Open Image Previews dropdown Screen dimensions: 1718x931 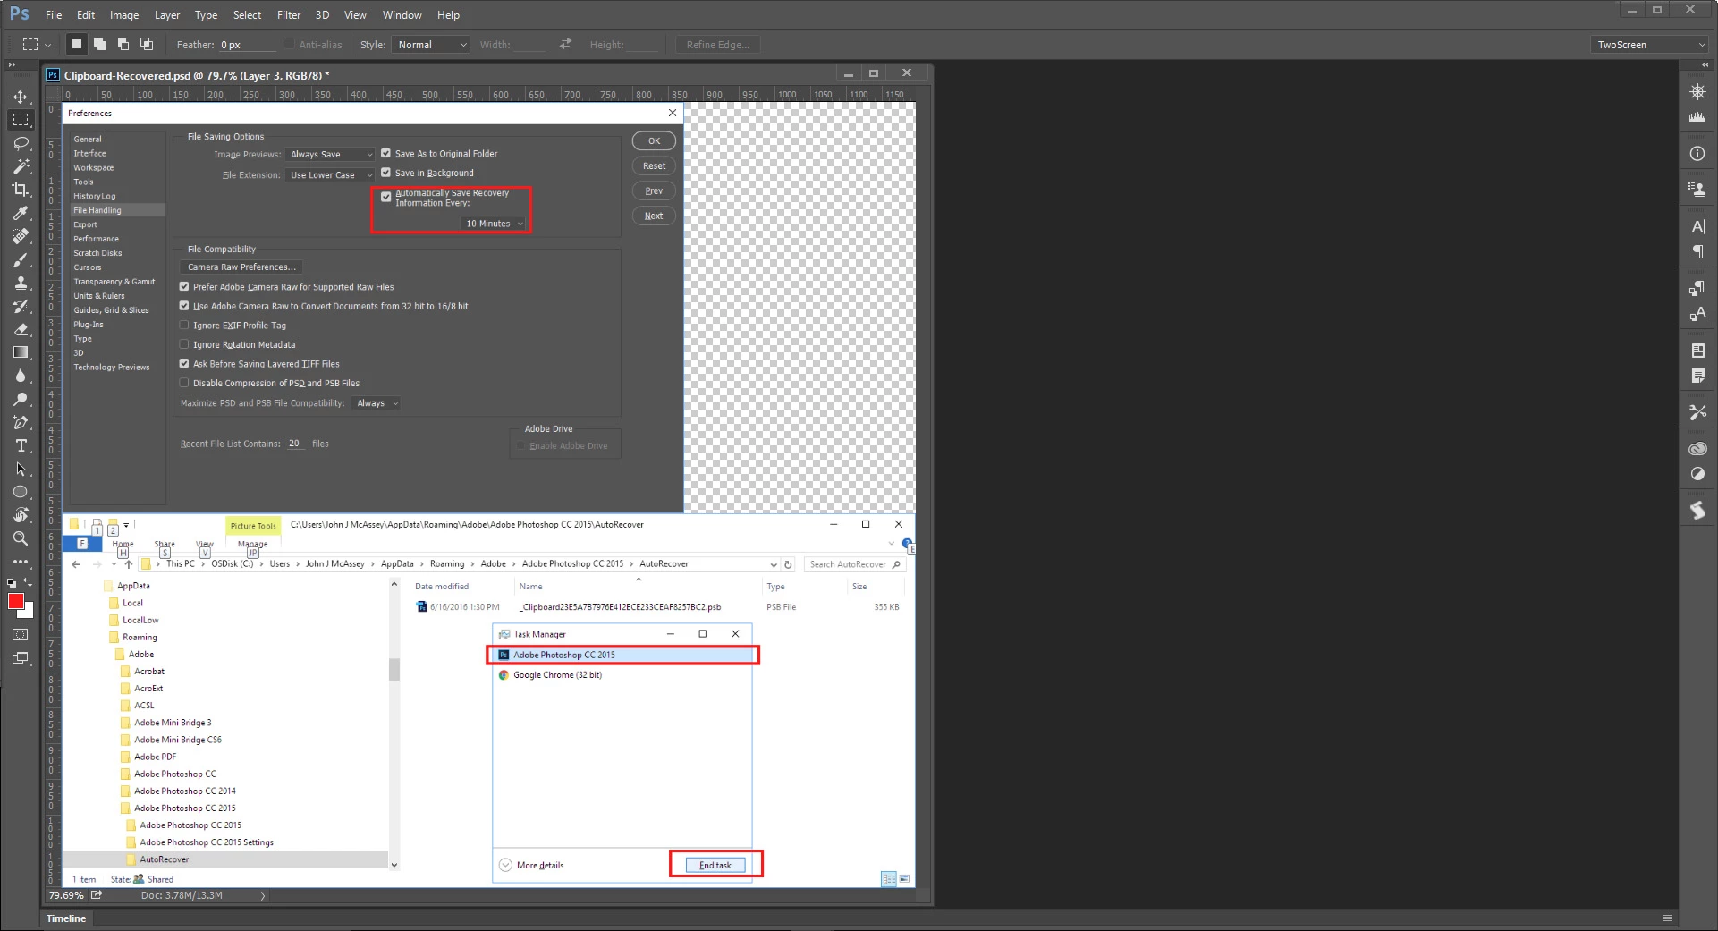330,154
